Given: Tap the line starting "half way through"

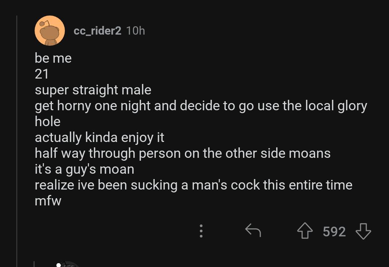Looking at the screenshot, I should pyautogui.click(x=182, y=153).
